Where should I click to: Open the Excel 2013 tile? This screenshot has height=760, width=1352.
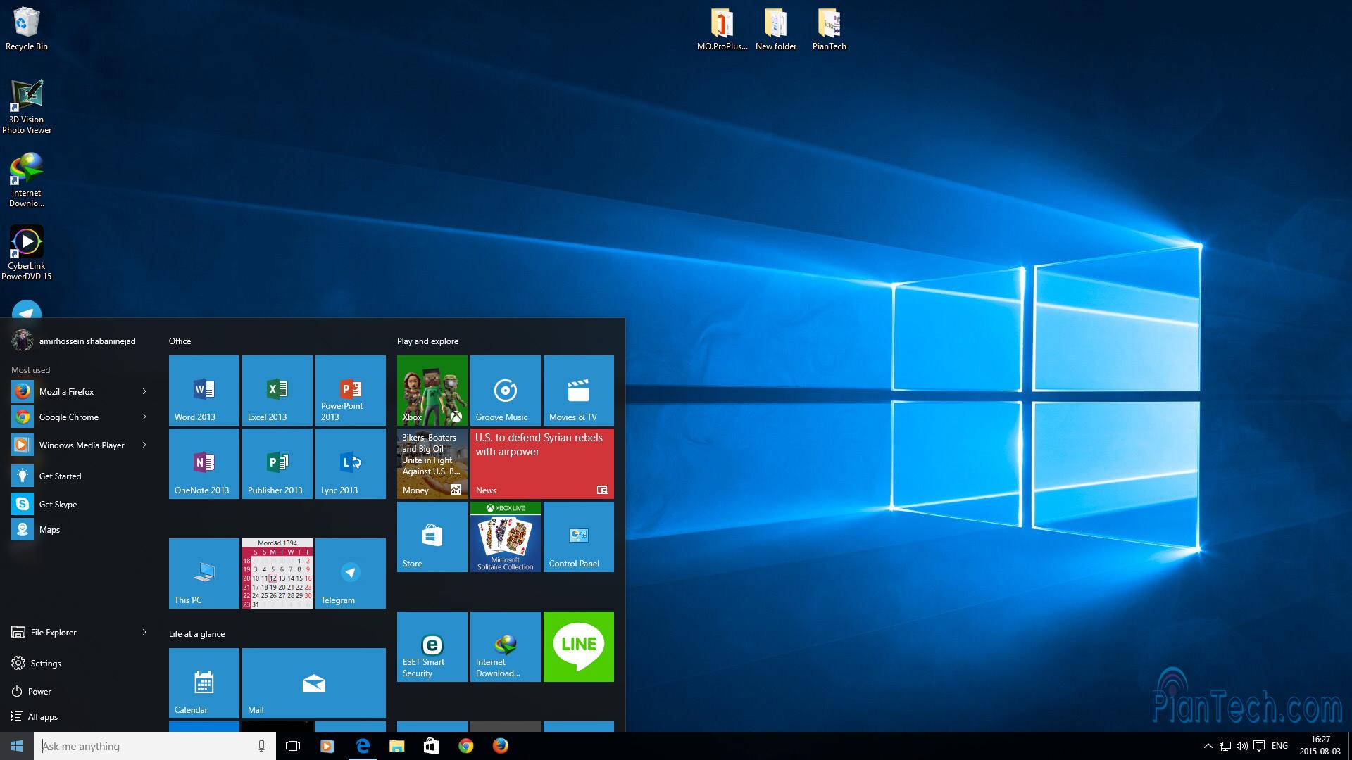(277, 391)
